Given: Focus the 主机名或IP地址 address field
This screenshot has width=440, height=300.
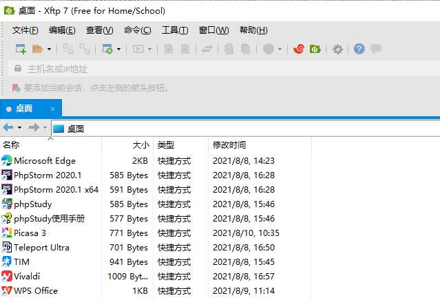Looking at the screenshot, I should click(x=224, y=69).
